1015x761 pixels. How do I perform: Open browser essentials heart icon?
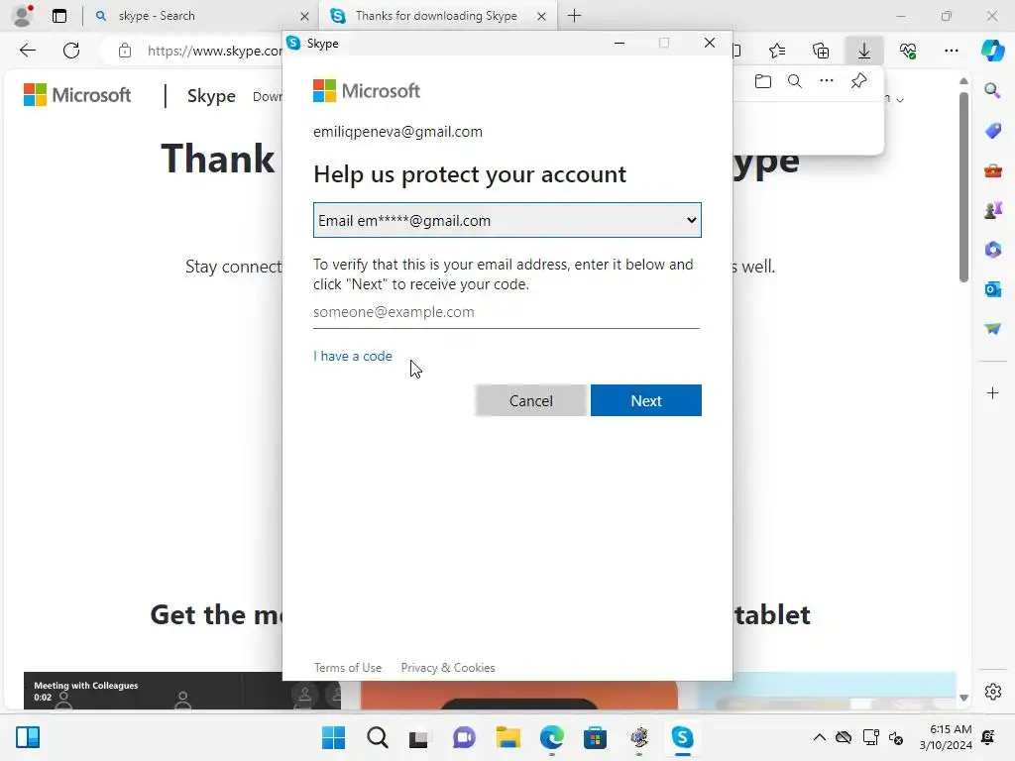click(908, 51)
